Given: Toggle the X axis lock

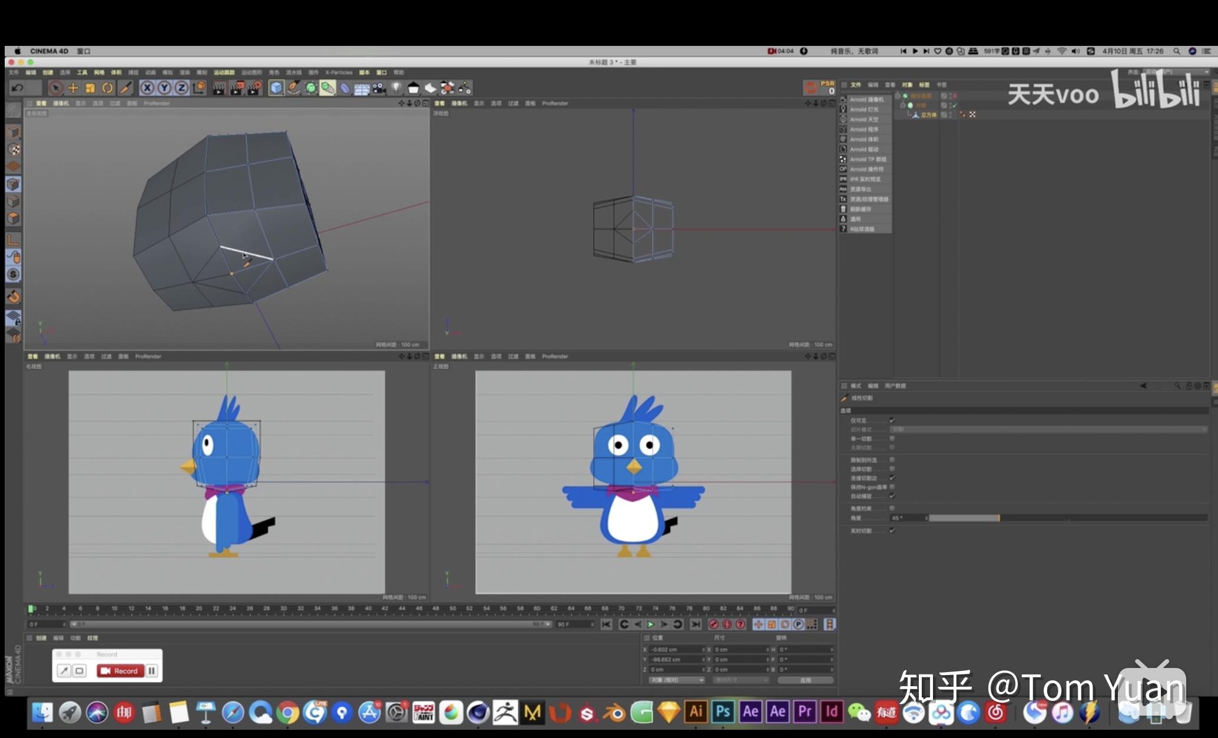Looking at the screenshot, I should (x=147, y=88).
